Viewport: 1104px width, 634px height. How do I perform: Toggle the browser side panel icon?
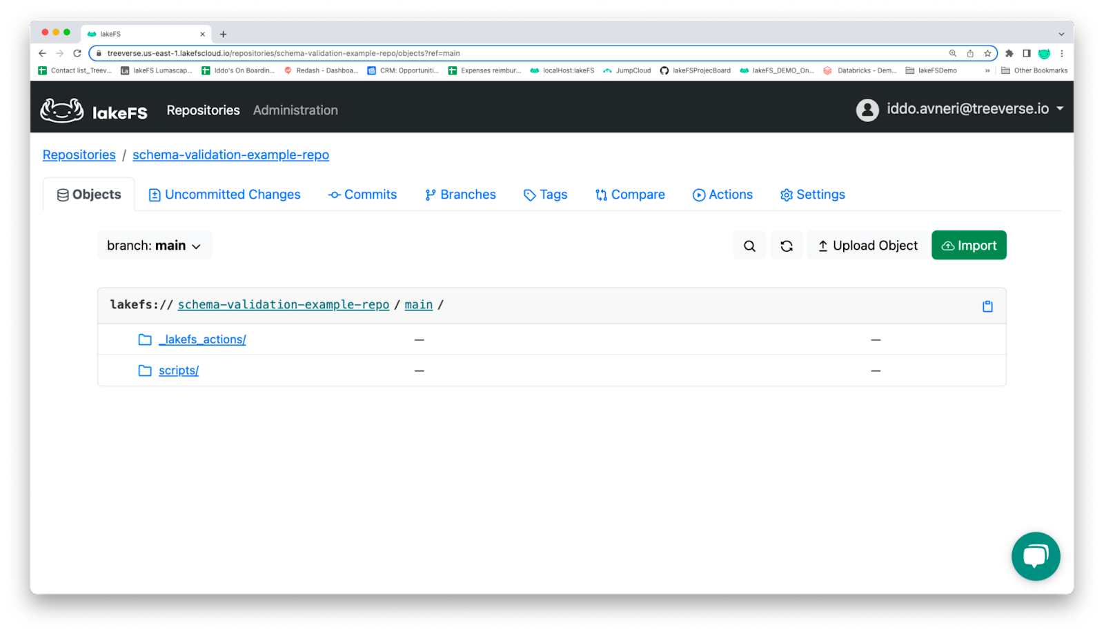coord(1027,53)
